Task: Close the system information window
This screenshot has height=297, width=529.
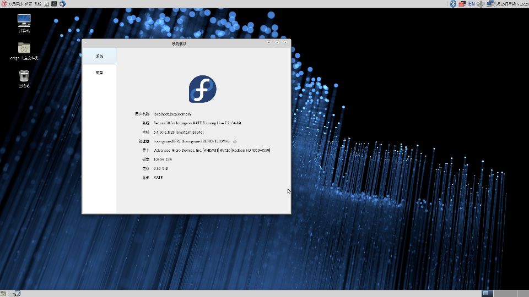Action: pos(285,42)
